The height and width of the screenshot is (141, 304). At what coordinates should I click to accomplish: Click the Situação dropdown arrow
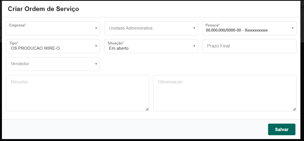[x=194, y=46]
